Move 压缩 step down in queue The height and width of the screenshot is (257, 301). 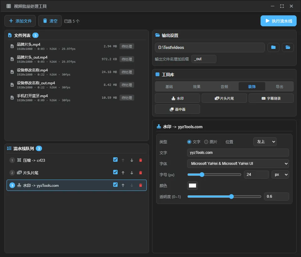coord(132,160)
